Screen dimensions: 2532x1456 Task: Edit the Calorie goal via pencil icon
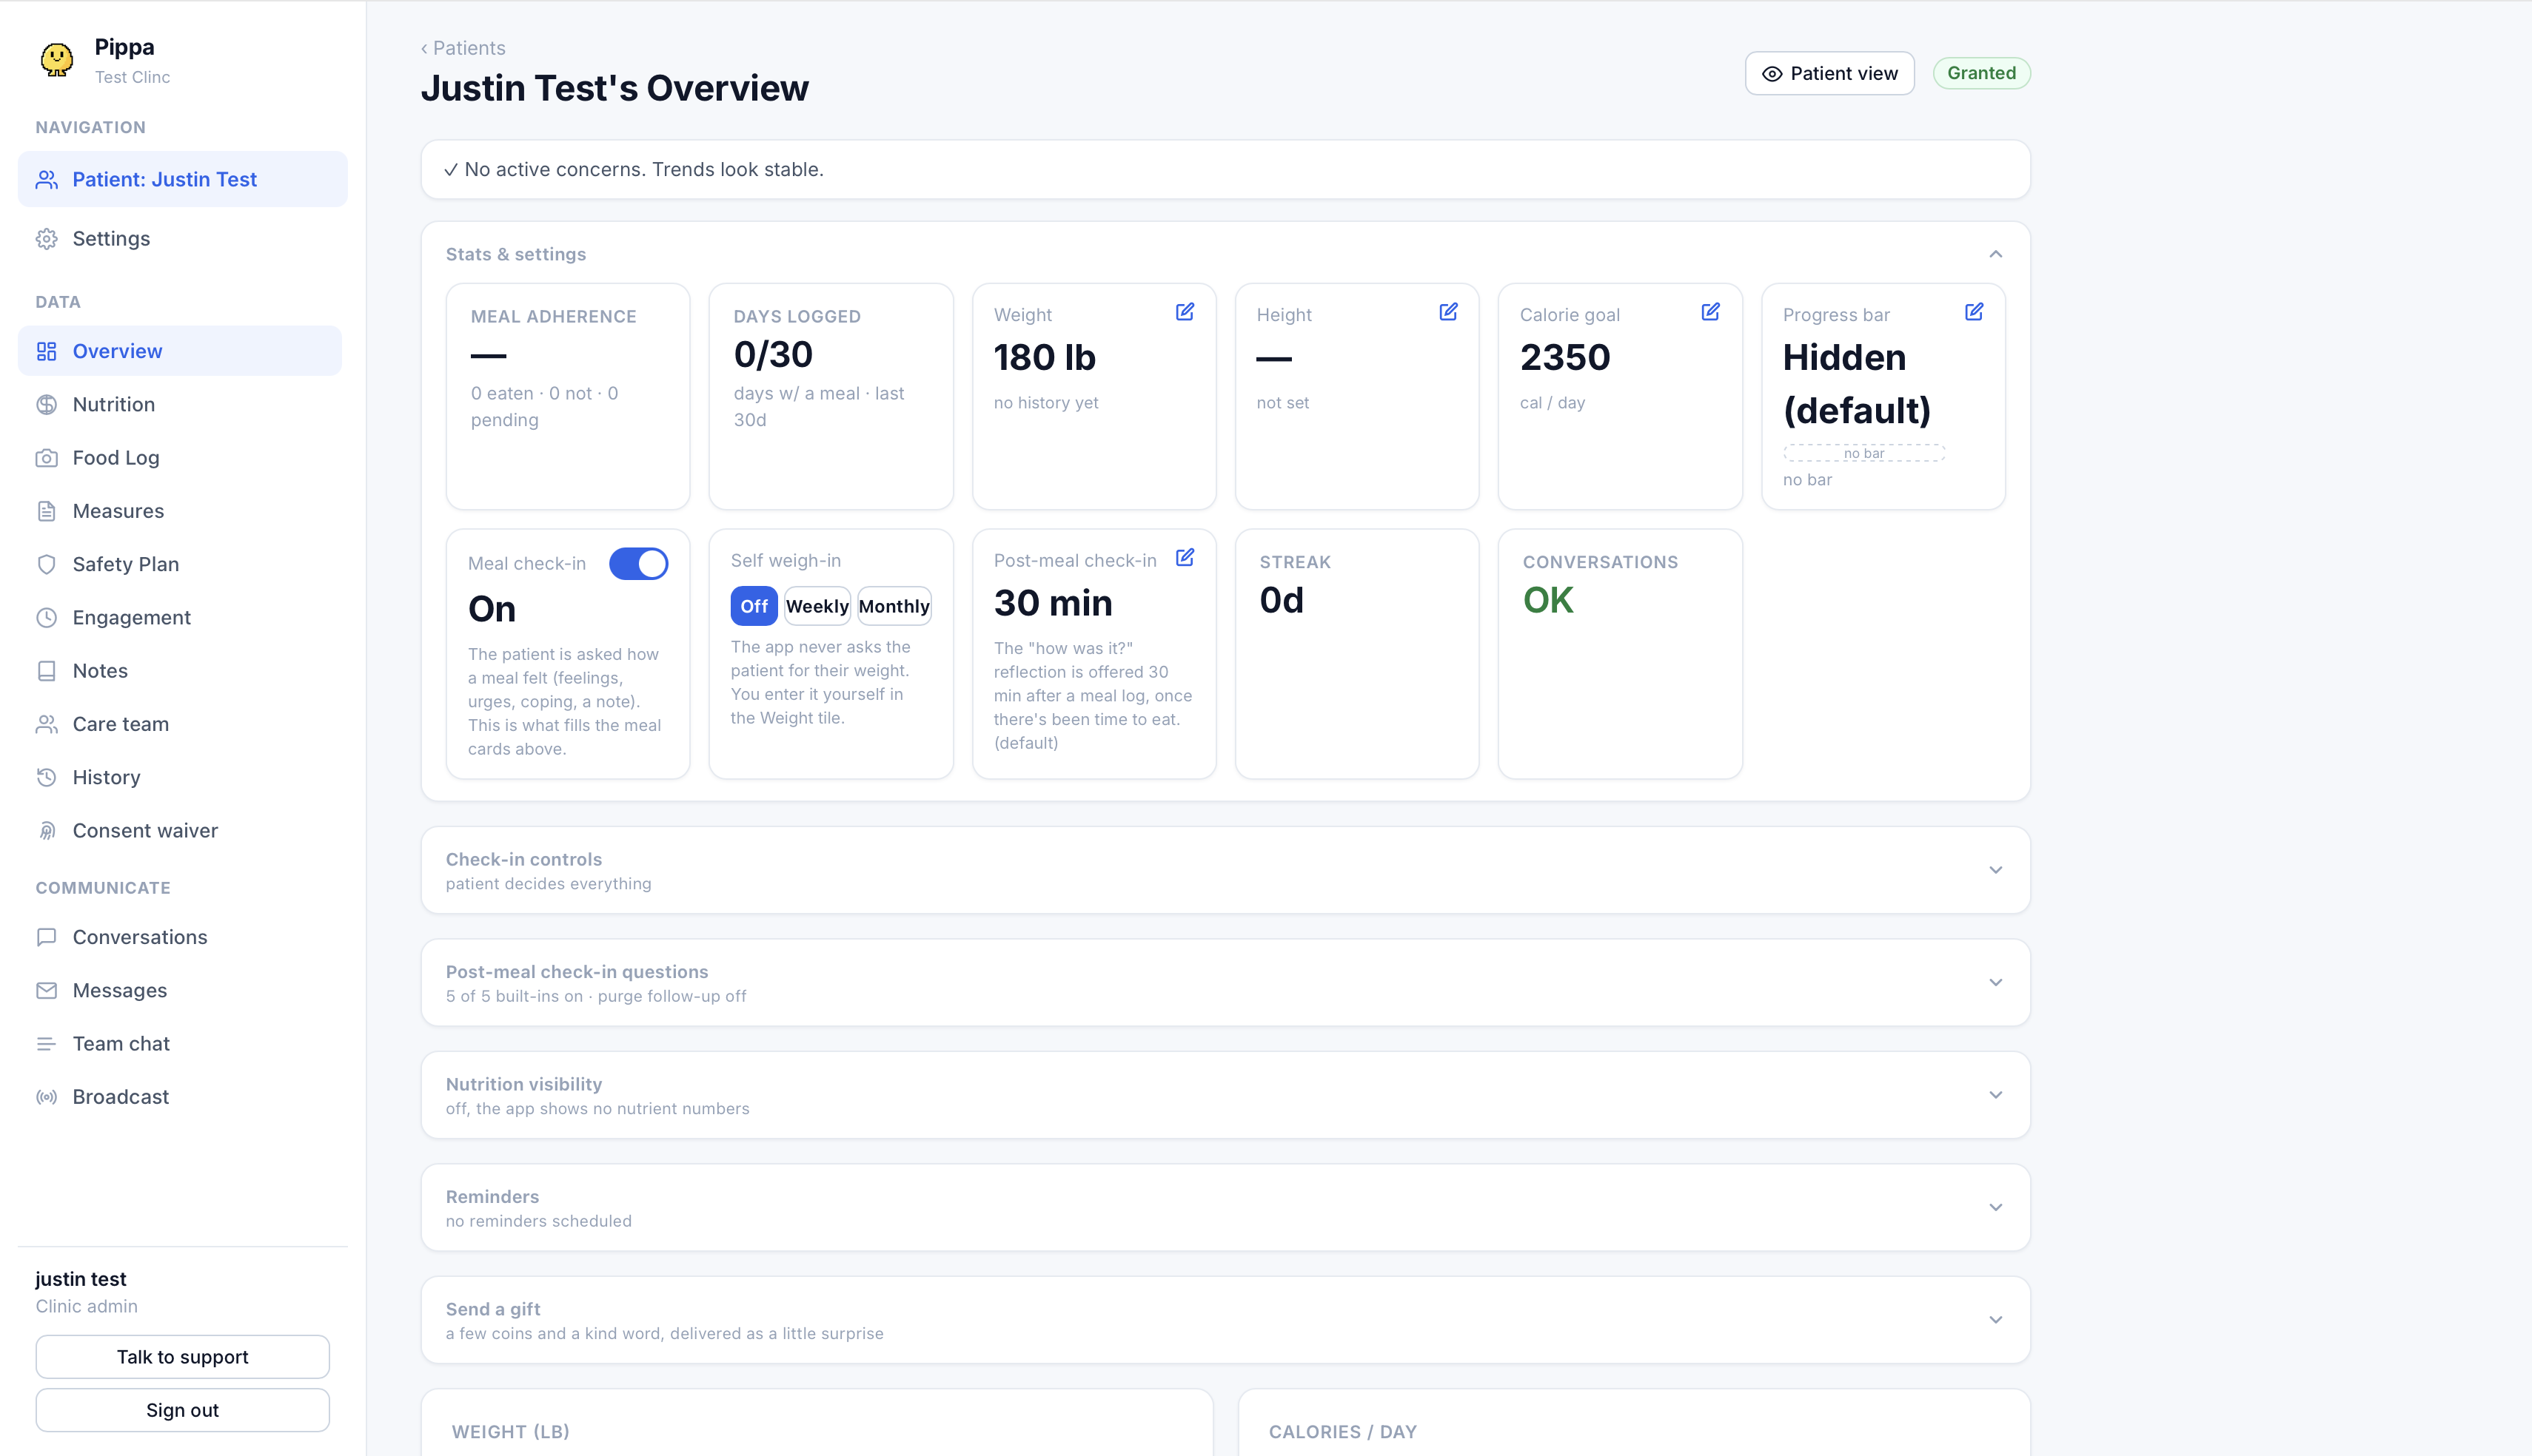click(1711, 312)
